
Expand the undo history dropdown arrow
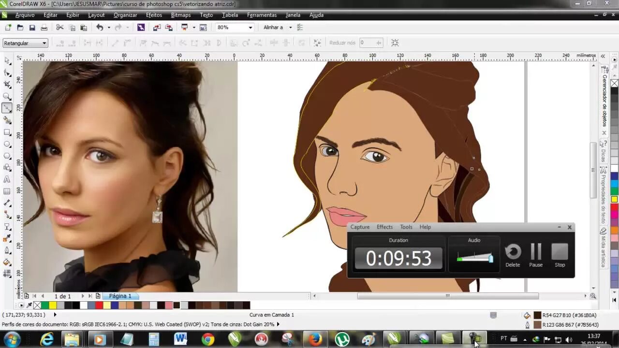pos(108,28)
